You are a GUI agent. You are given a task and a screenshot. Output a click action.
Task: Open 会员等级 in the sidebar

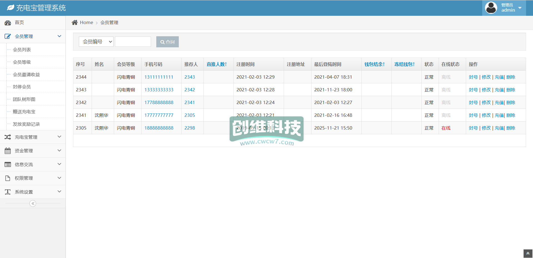pyautogui.click(x=22, y=62)
